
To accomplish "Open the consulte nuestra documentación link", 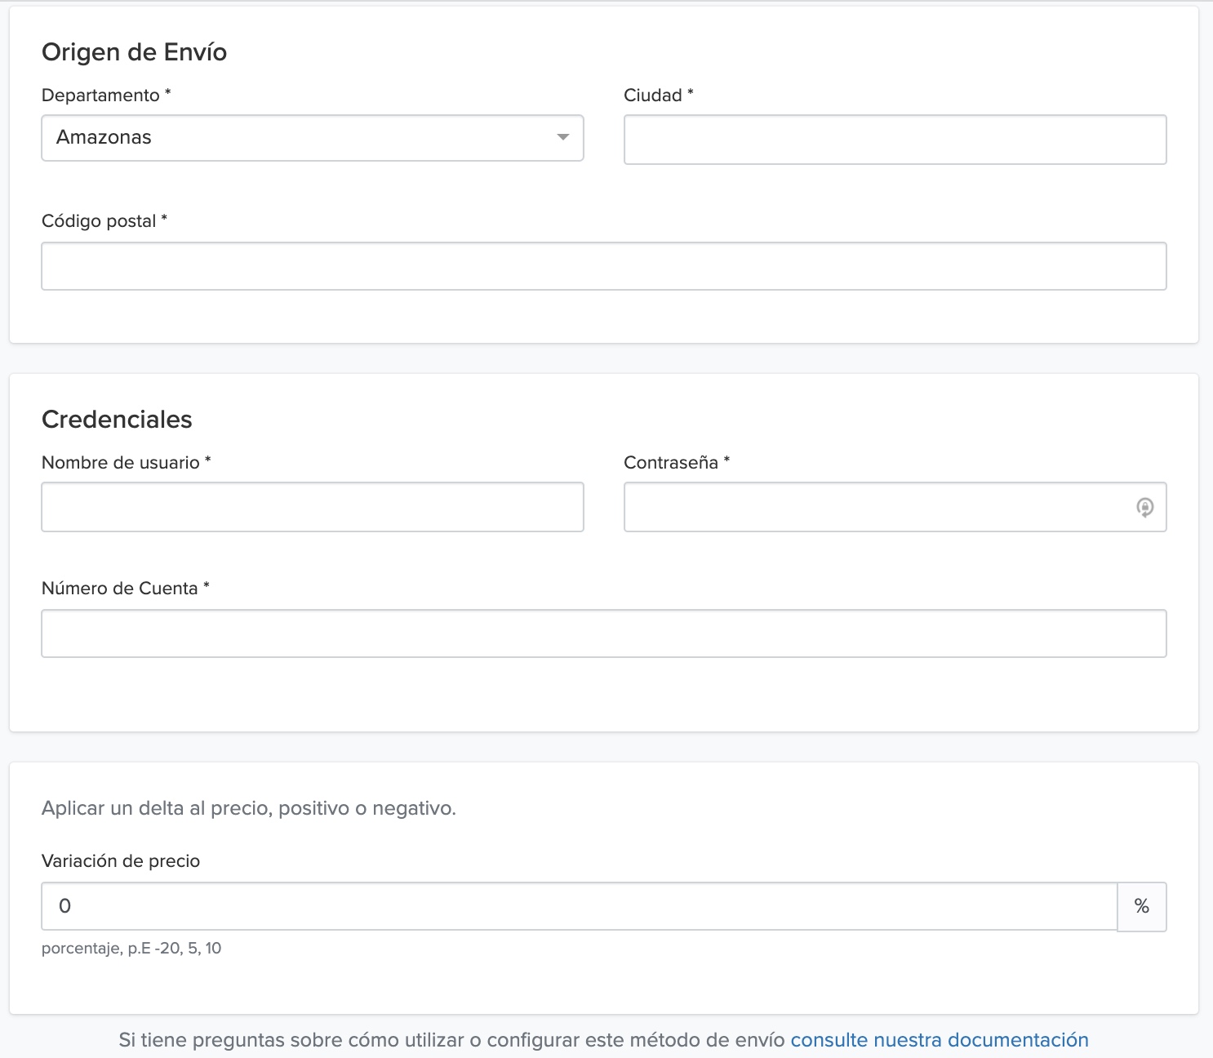I will (x=939, y=1040).
